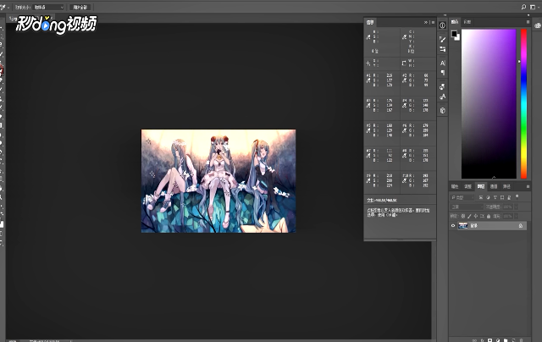Screen dimensions: 542x342
Task: Open the Paragraph panel icon
Action: coord(442,73)
